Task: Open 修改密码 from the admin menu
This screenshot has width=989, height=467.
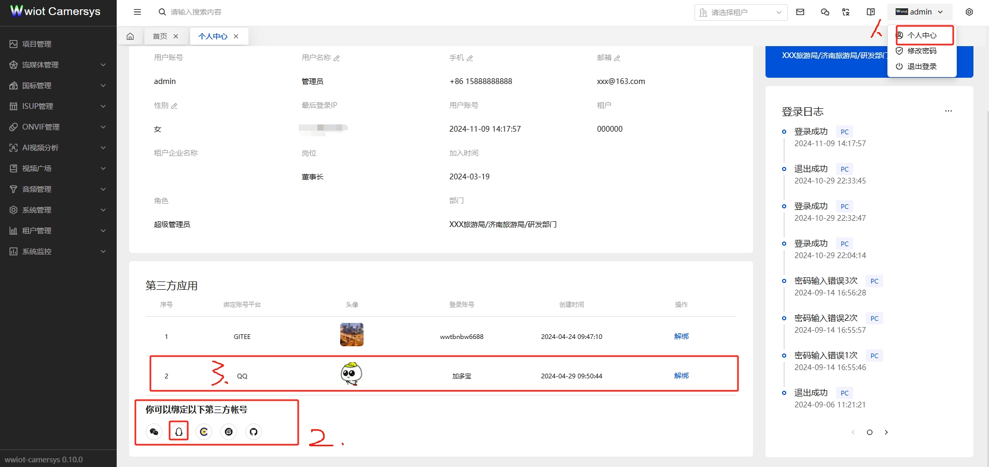Action: [x=922, y=51]
